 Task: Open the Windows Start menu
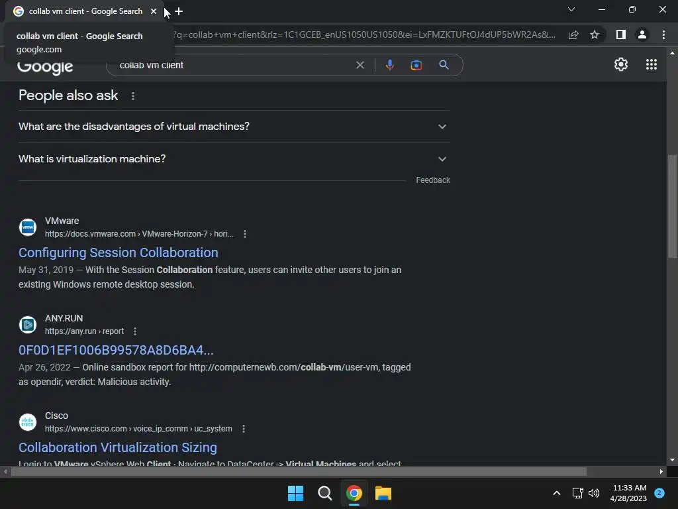coord(296,493)
